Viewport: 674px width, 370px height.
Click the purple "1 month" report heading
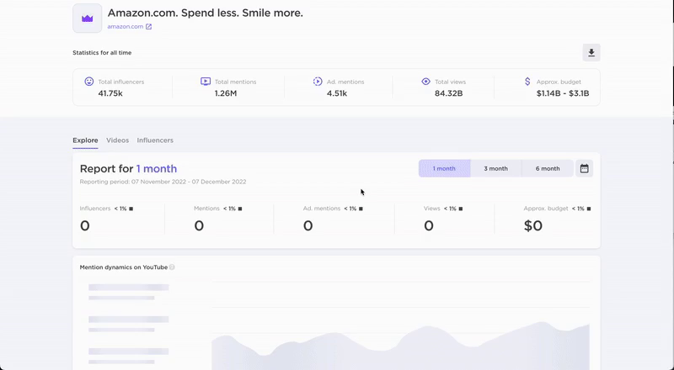[157, 169]
